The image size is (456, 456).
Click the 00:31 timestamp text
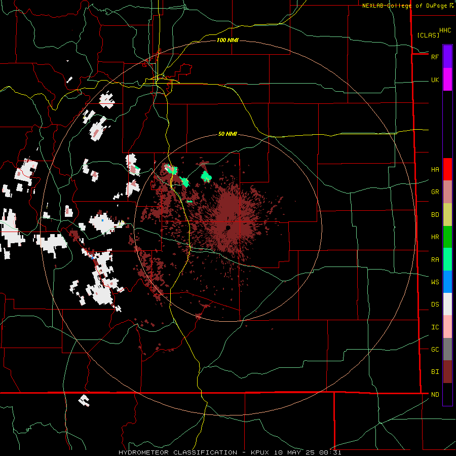coord(330,452)
